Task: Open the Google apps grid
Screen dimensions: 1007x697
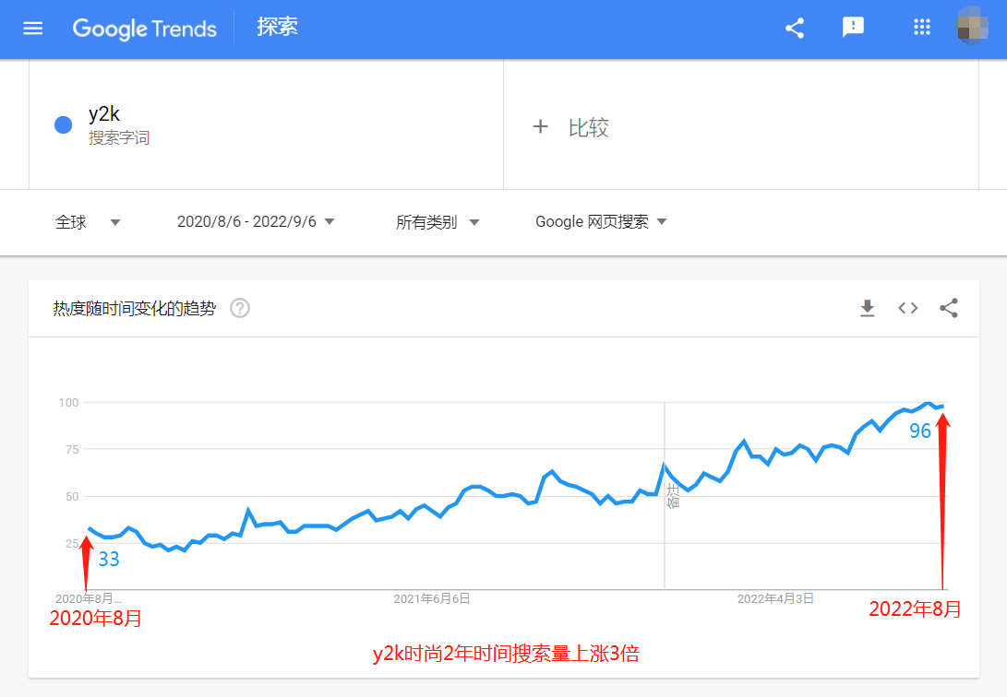Action: [921, 28]
